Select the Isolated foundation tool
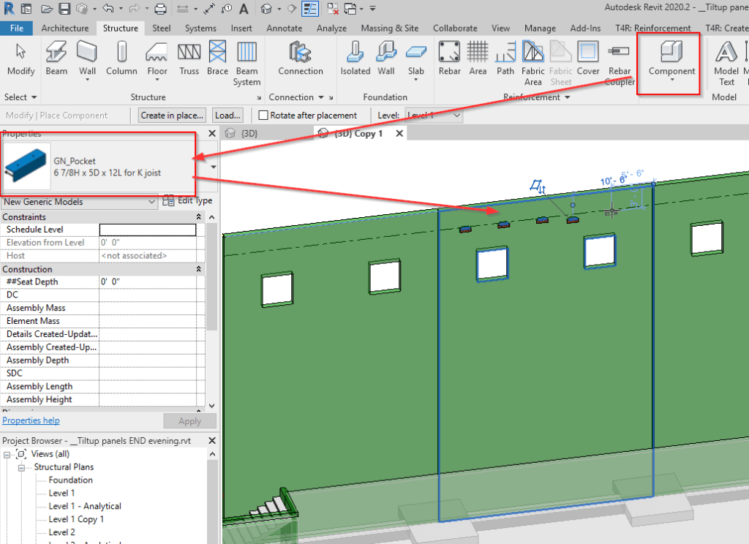Viewport: 749px width, 544px height. 355,58
